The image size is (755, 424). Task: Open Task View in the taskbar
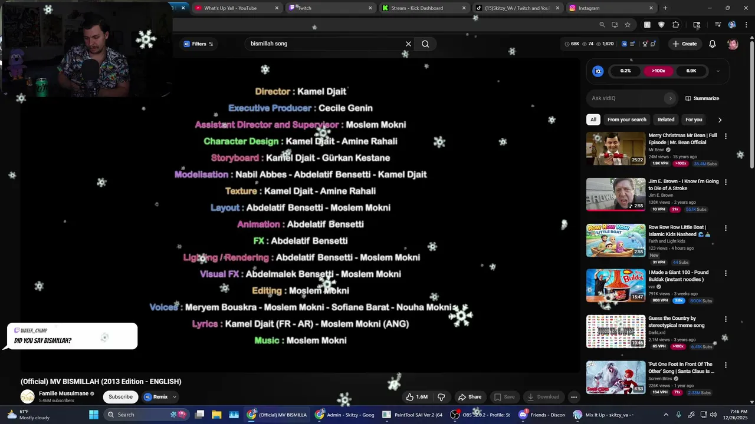pyautogui.click(x=200, y=415)
